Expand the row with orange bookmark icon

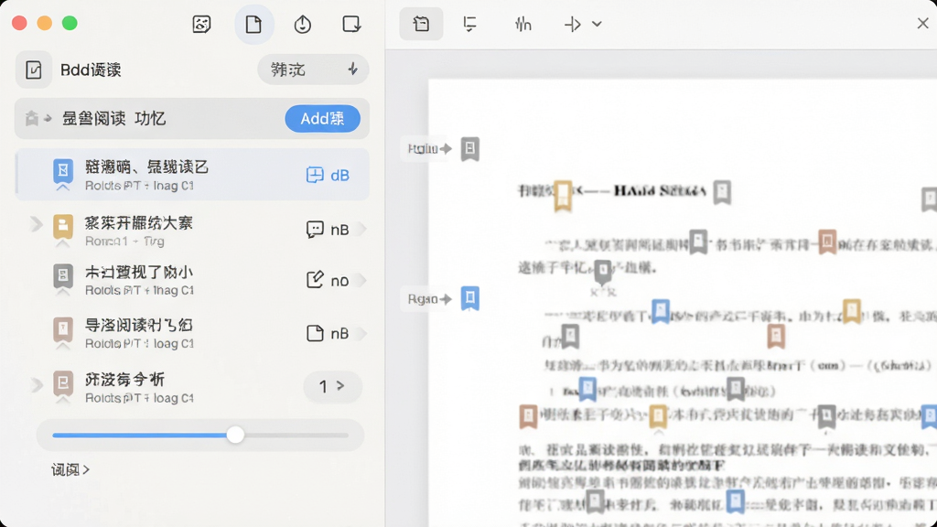pos(36,225)
